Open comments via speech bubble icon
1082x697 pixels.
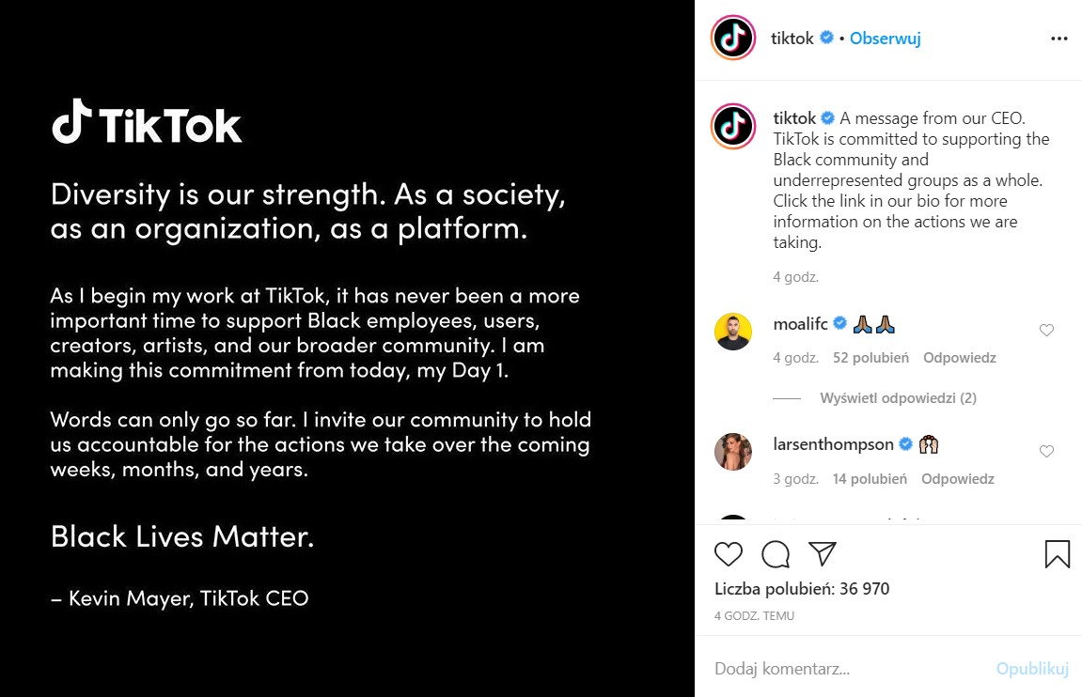pyautogui.click(x=776, y=554)
